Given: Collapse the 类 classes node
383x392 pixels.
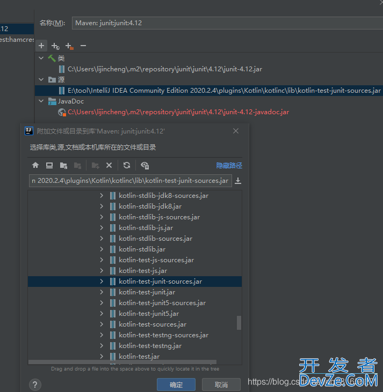Looking at the screenshot, I should click(x=41, y=58).
